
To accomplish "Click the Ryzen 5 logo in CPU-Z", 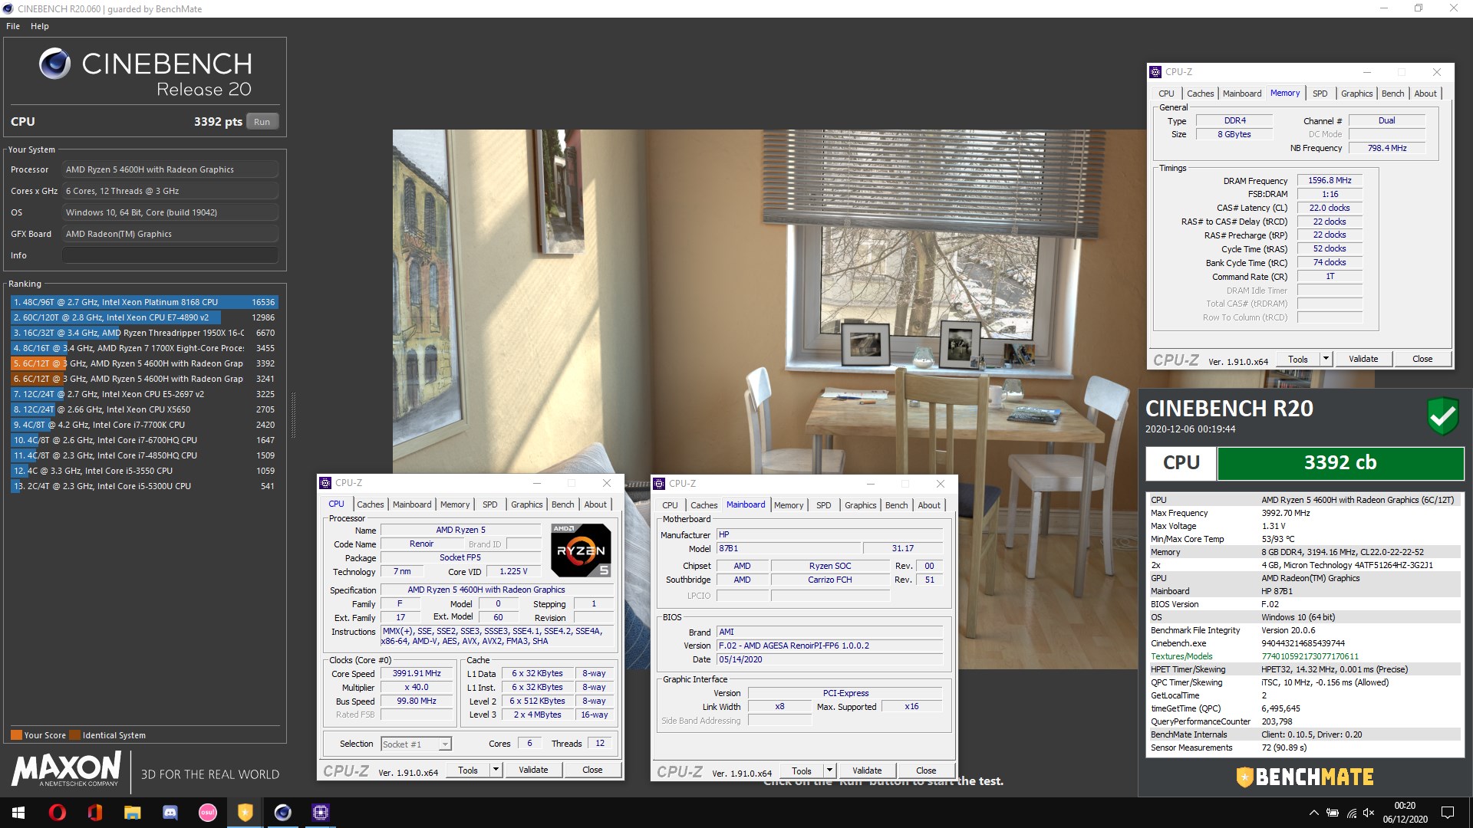I will 581,550.
